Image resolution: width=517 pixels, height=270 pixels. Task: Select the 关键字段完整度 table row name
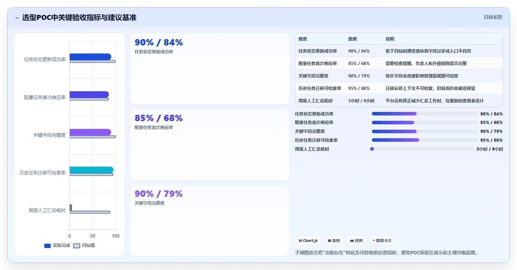[313, 76]
